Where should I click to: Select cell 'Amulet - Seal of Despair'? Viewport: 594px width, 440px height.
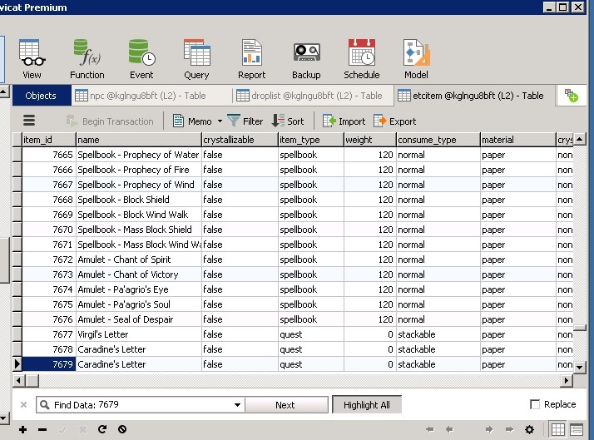click(x=139, y=319)
